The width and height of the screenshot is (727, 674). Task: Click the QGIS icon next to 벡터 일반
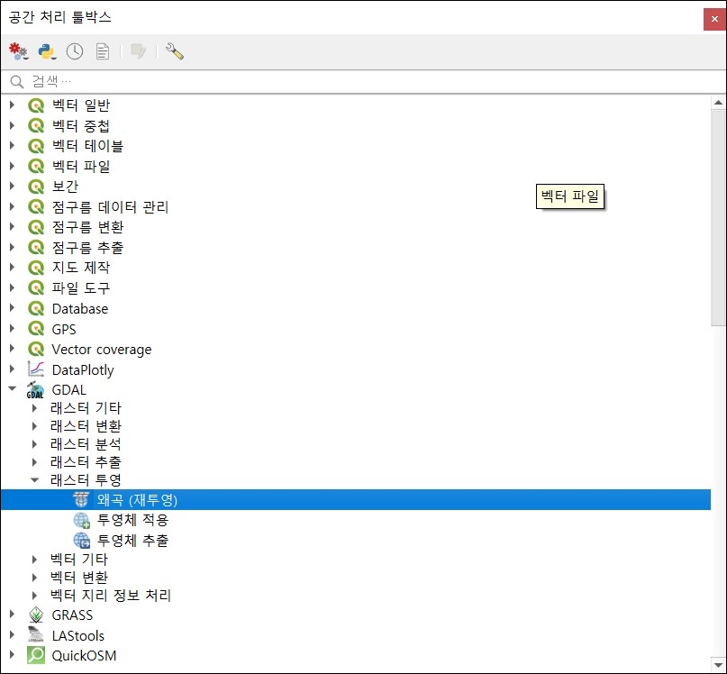click(36, 105)
